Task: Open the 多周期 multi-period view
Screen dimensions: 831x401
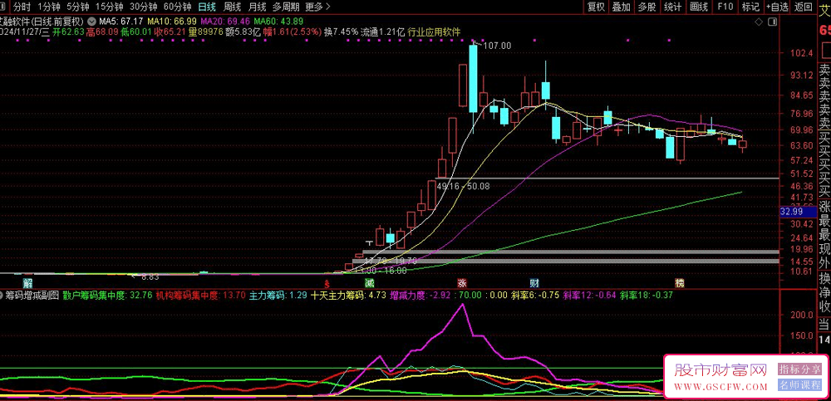Action: coord(286,7)
